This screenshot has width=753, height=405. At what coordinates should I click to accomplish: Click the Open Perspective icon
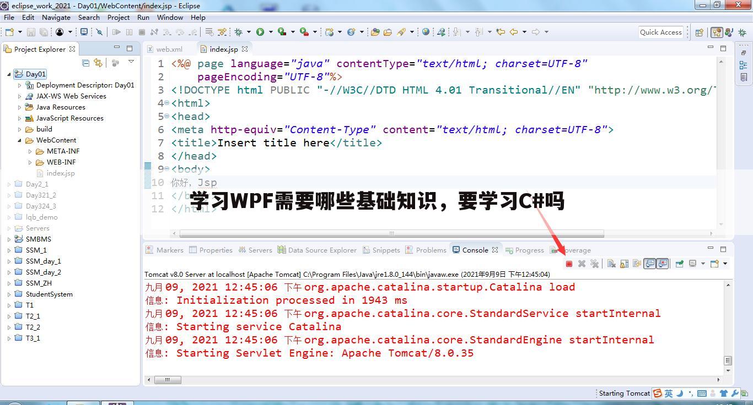pyautogui.click(x=699, y=32)
